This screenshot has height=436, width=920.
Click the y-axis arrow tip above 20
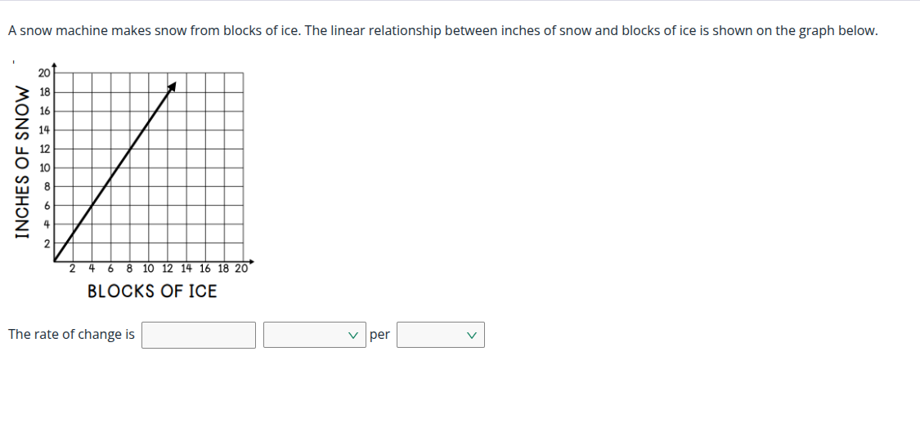point(54,65)
